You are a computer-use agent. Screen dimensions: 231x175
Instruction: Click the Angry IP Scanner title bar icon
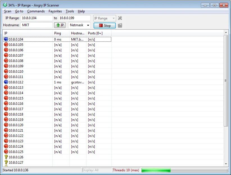[x=5, y=5]
